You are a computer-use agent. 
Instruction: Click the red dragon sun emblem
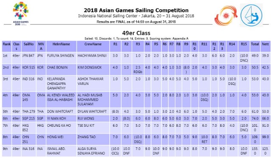[226, 16]
